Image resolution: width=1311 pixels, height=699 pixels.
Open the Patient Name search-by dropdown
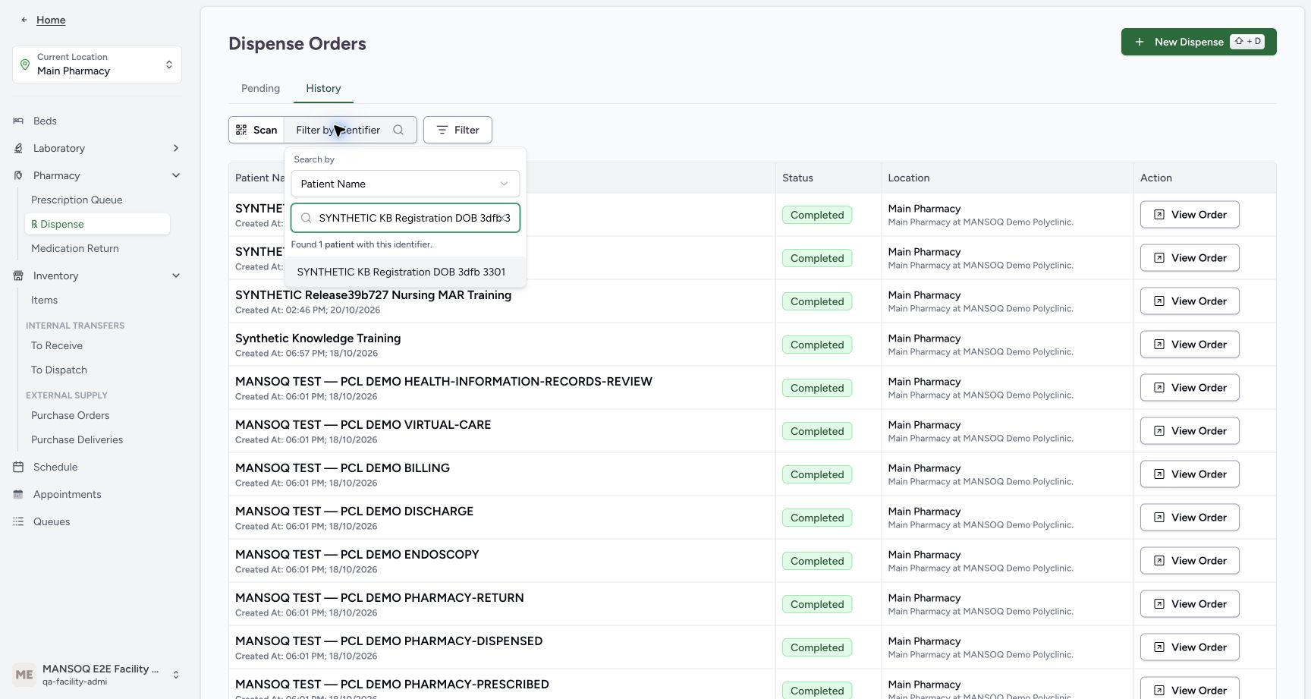tap(405, 184)
